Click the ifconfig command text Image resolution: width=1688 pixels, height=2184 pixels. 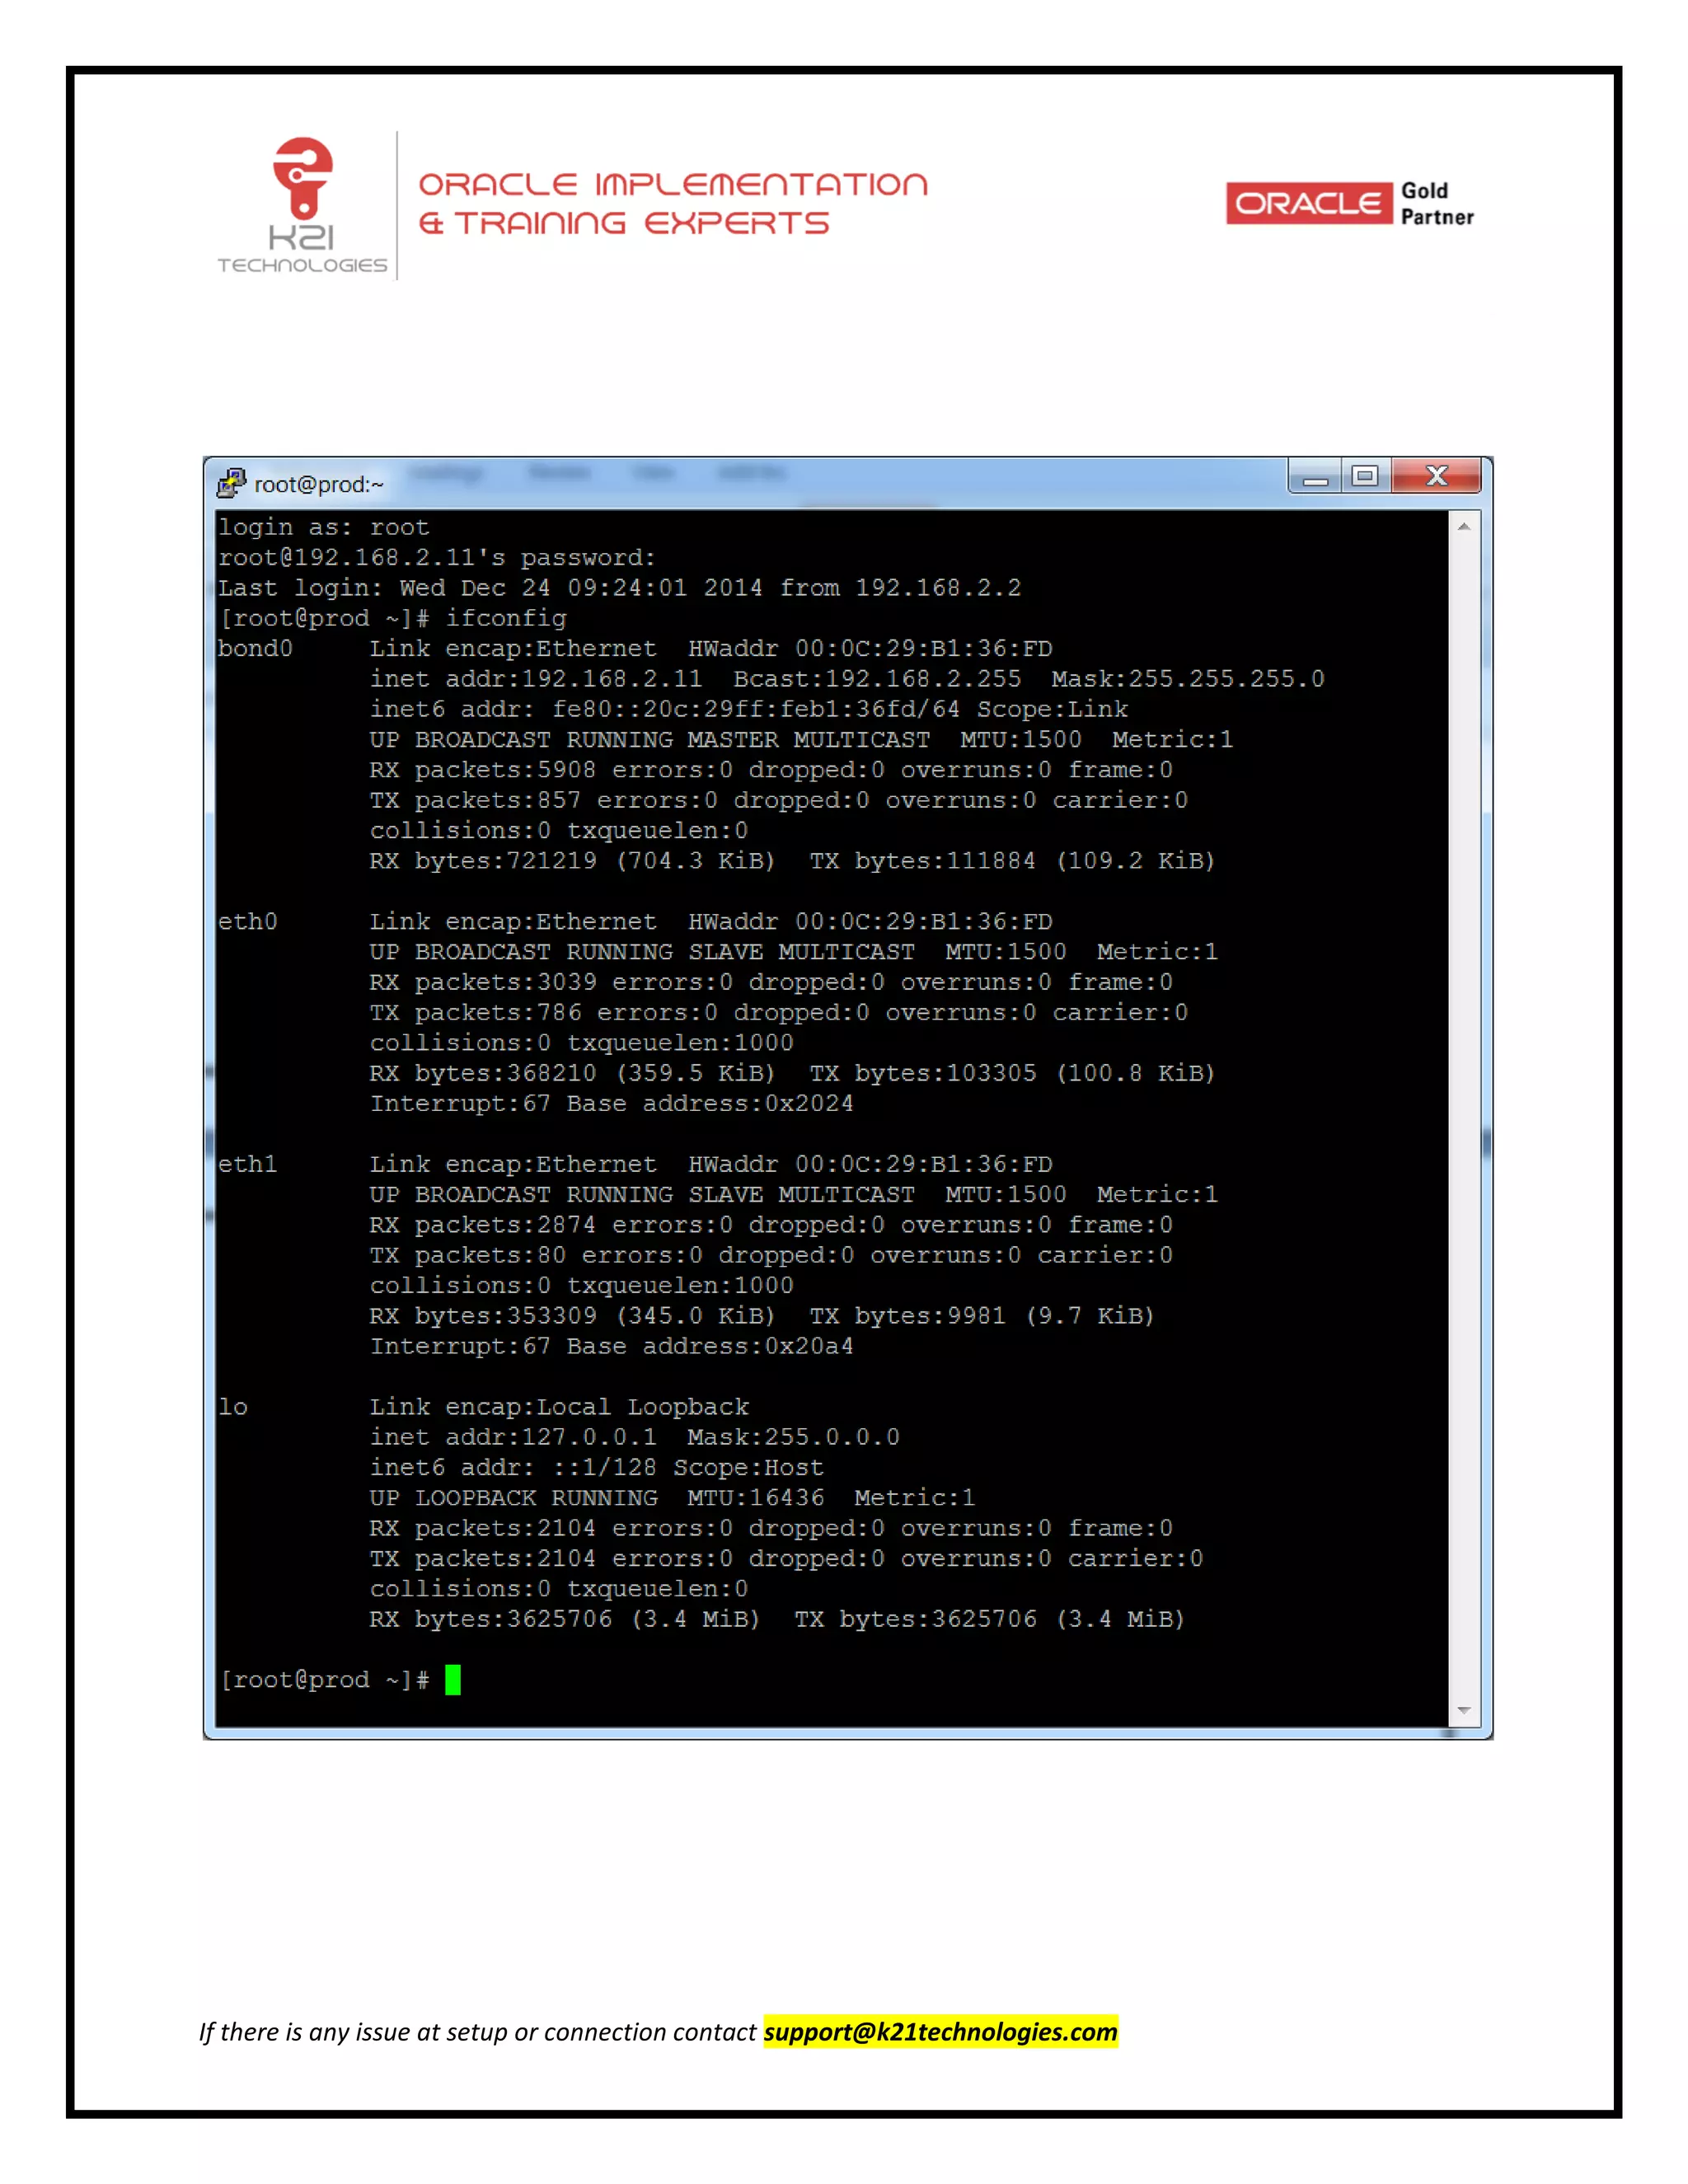point(506,618)
